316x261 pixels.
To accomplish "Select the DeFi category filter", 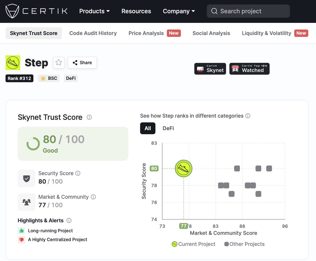I will [x=168, y=128].
